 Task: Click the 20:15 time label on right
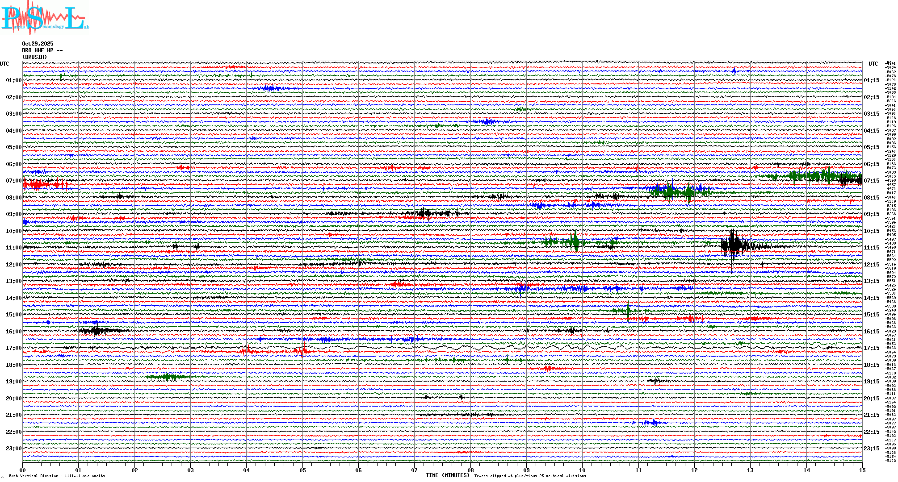pyautogui.click(x=871, y=399)
